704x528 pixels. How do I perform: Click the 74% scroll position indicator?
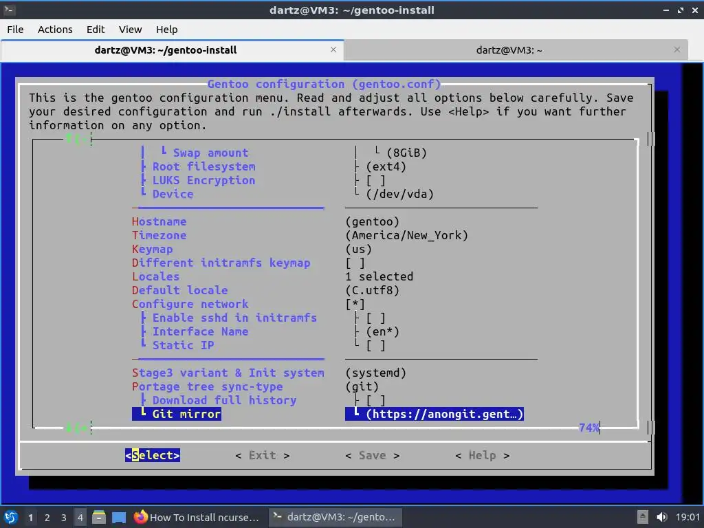pyautogui.click(x=589, y=428)
